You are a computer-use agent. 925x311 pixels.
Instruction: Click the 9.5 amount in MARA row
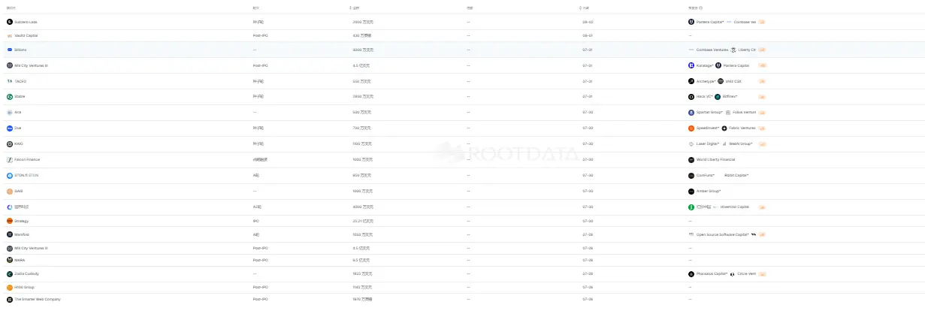(x=361, y=260)
